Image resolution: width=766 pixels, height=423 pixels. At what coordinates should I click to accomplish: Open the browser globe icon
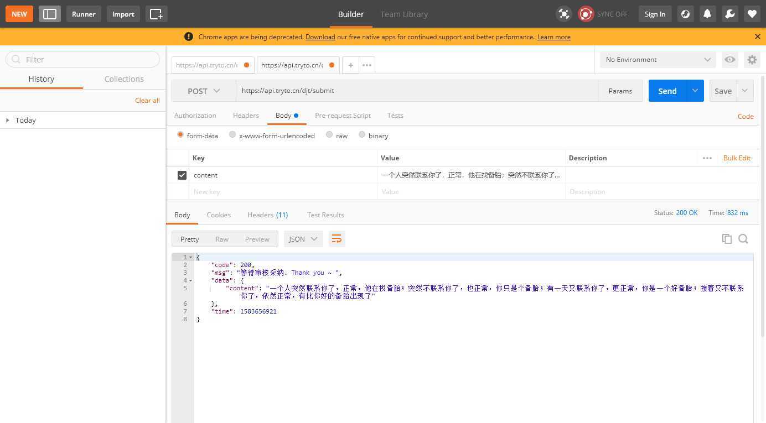[685, 14]
